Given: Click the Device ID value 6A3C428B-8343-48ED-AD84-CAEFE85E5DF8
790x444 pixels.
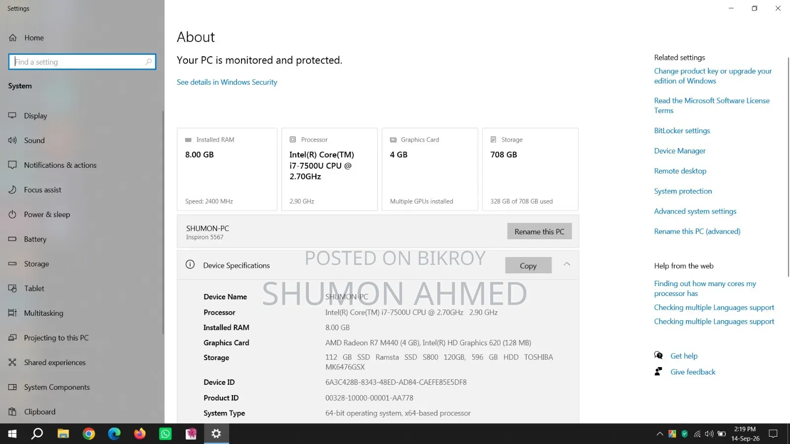Looking at the screenshot, I should [x=396, y=382].
